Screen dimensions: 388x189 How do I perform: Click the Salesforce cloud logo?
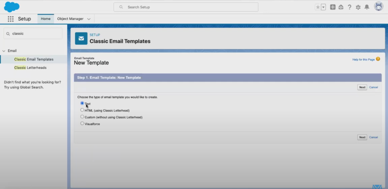tap(12, 7)
